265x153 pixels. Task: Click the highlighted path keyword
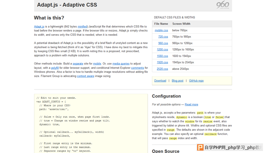(200, 113)
